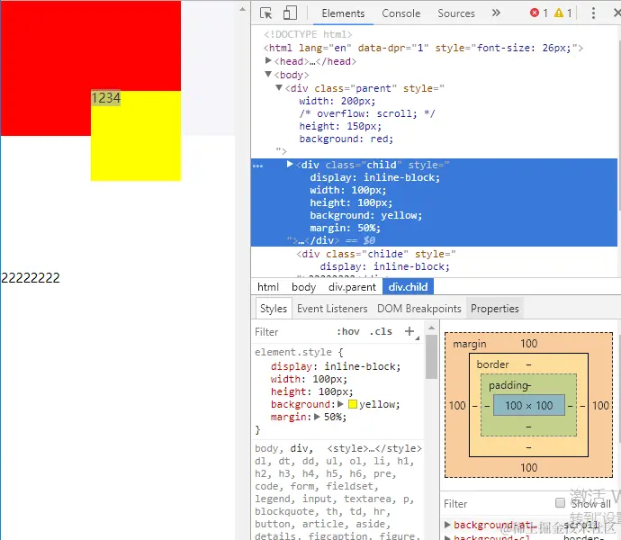
Task: Select the DOCTYPE html line
Action: click(x=308, y=34)
